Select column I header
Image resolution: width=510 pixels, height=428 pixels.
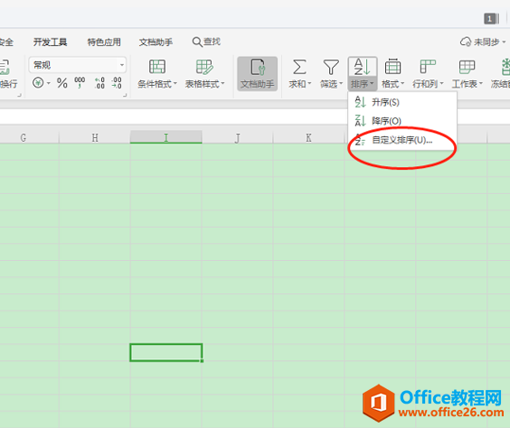(x=165, y=137)
